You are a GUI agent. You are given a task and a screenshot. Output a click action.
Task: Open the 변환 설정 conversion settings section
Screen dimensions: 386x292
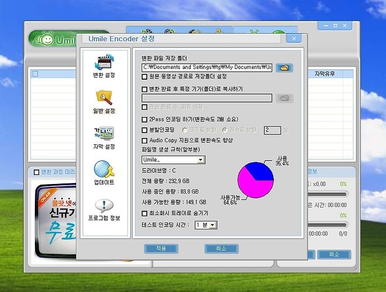click(x=104, y=66)
